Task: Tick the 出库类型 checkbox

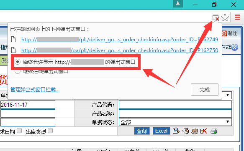Action: coord(50,131)
